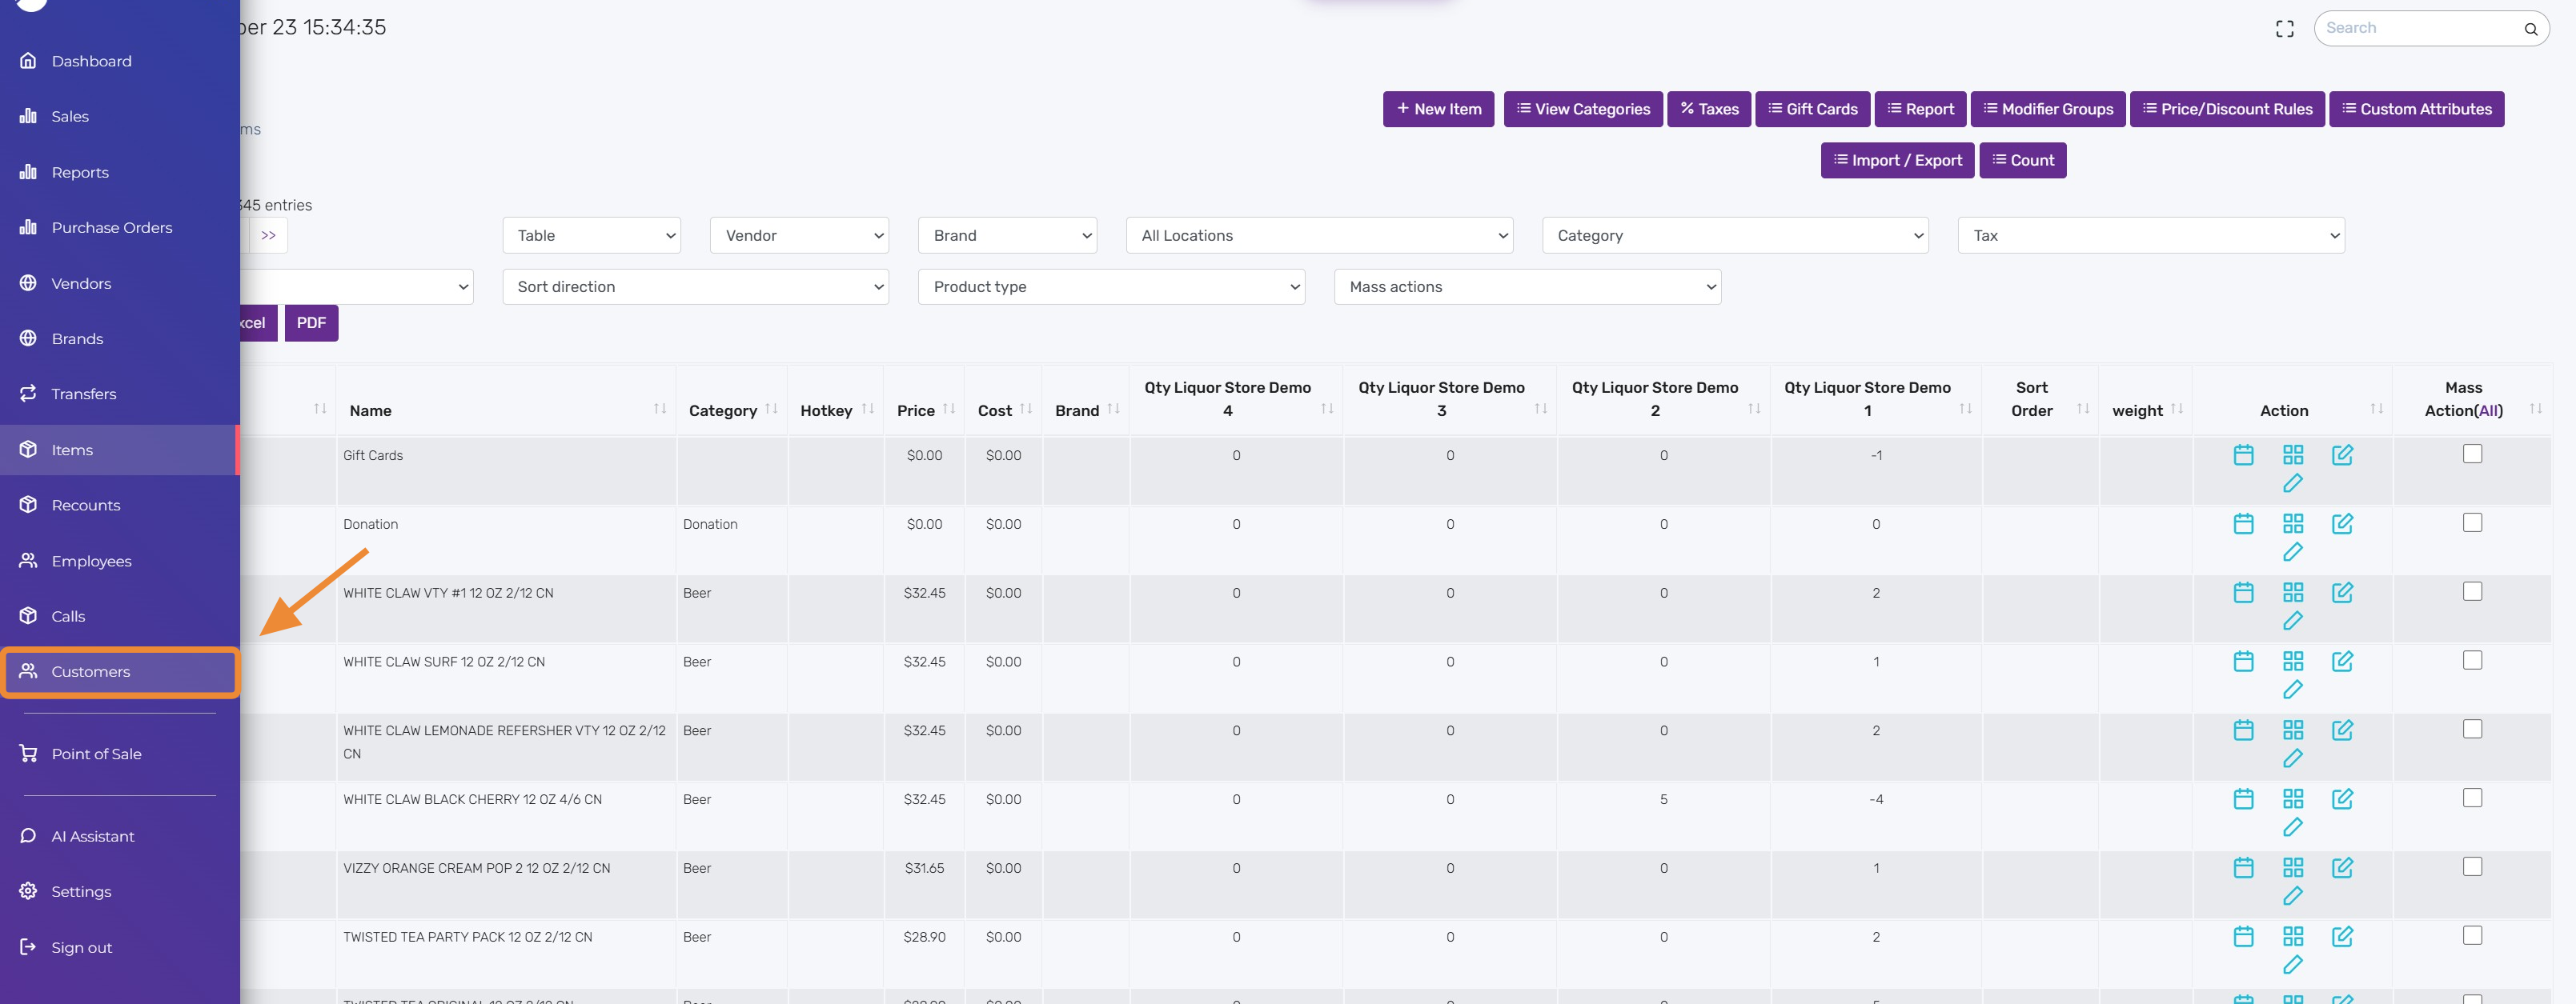Open the Vendor filter dropdown

[x=799, y=236]
